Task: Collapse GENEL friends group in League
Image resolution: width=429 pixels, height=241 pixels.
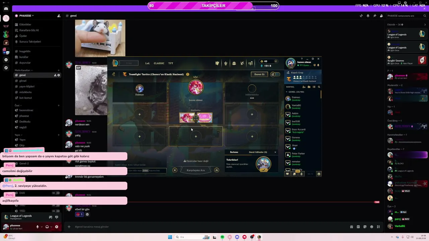Action: 287,92
